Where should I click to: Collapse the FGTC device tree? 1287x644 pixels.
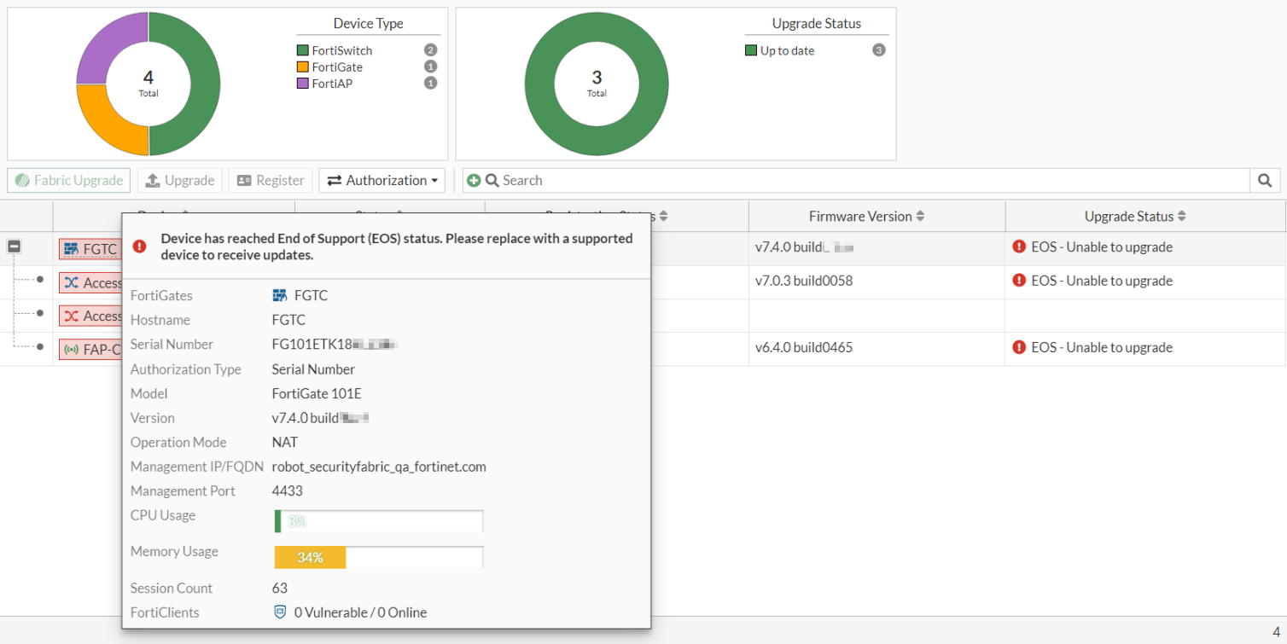pos(15,247)
